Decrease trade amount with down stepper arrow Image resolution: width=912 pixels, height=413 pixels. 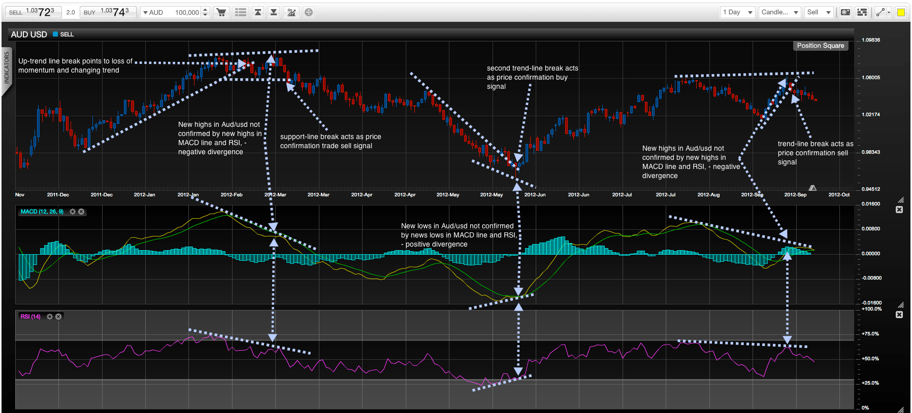click(x=205, y=15)
